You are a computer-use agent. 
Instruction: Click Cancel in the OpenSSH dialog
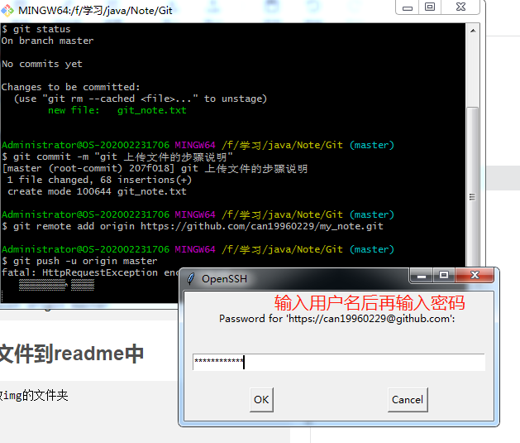[408, 399]
